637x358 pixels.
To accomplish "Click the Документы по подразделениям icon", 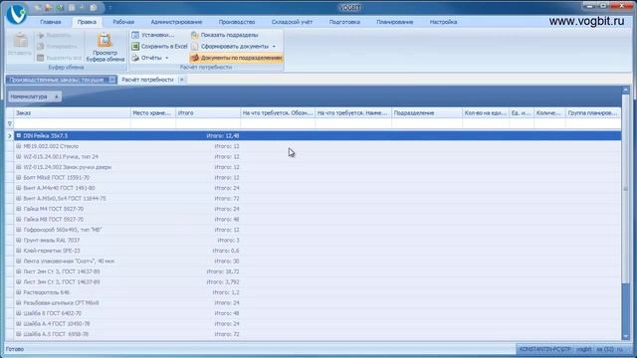I will click(x=195, y=58).
